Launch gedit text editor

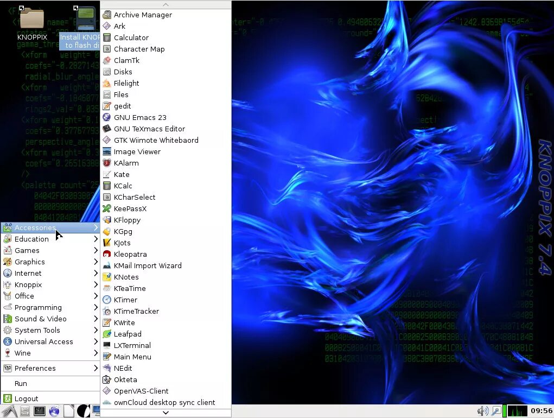pos(165,106)
